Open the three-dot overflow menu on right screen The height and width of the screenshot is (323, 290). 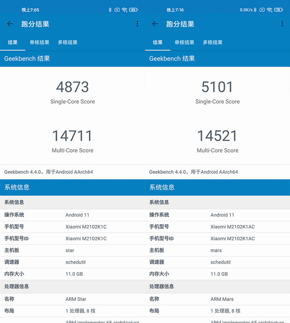tap(282, 24)
